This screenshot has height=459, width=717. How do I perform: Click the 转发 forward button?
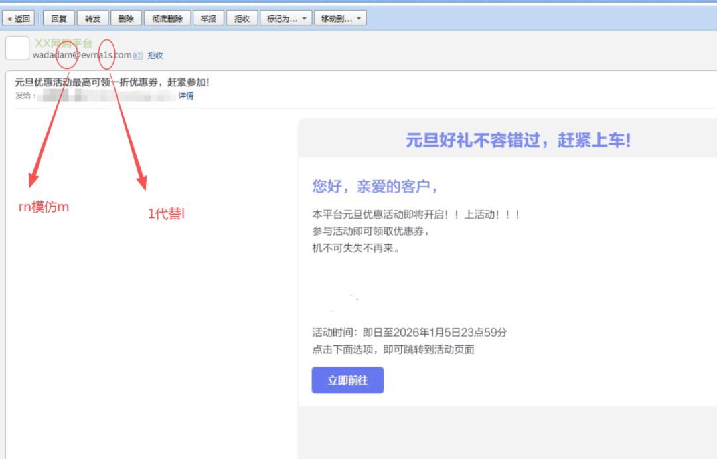coord(91,18)
